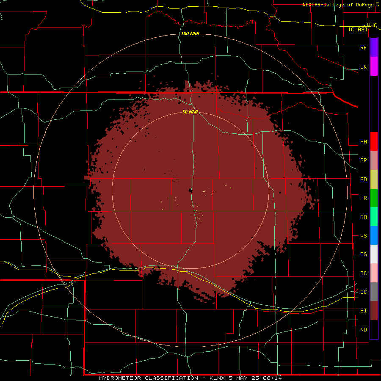Select the BD yellow legend swatch

pyautogui.click(x=374, y=179)
